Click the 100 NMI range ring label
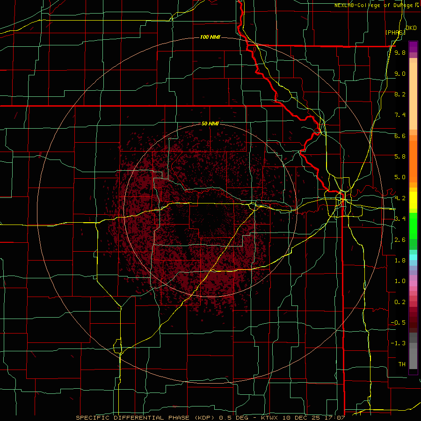The width and height of the screenshot is (421, 421). pyautogui.click(x=210, y=37)
